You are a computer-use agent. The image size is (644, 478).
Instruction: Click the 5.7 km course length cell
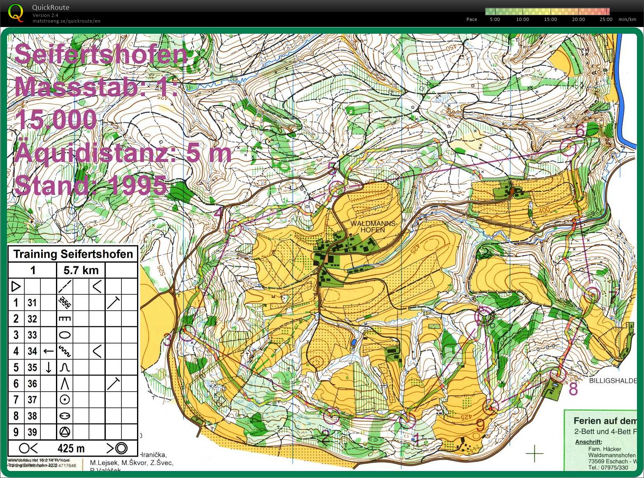81,270
